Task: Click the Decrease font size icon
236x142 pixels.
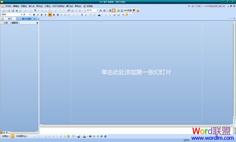Action: [86, 14]
